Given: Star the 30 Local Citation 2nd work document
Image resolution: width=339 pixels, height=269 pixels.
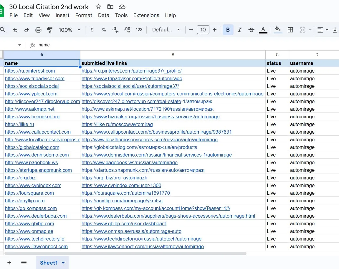Looking at the screenshot, I should click(98, 7).
